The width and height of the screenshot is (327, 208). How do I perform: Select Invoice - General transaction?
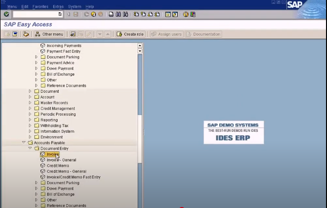61,160
